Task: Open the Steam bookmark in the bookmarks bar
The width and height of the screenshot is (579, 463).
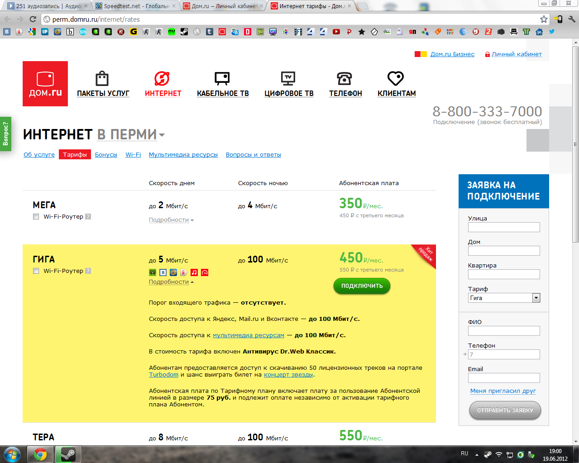Action: point(184,32)
